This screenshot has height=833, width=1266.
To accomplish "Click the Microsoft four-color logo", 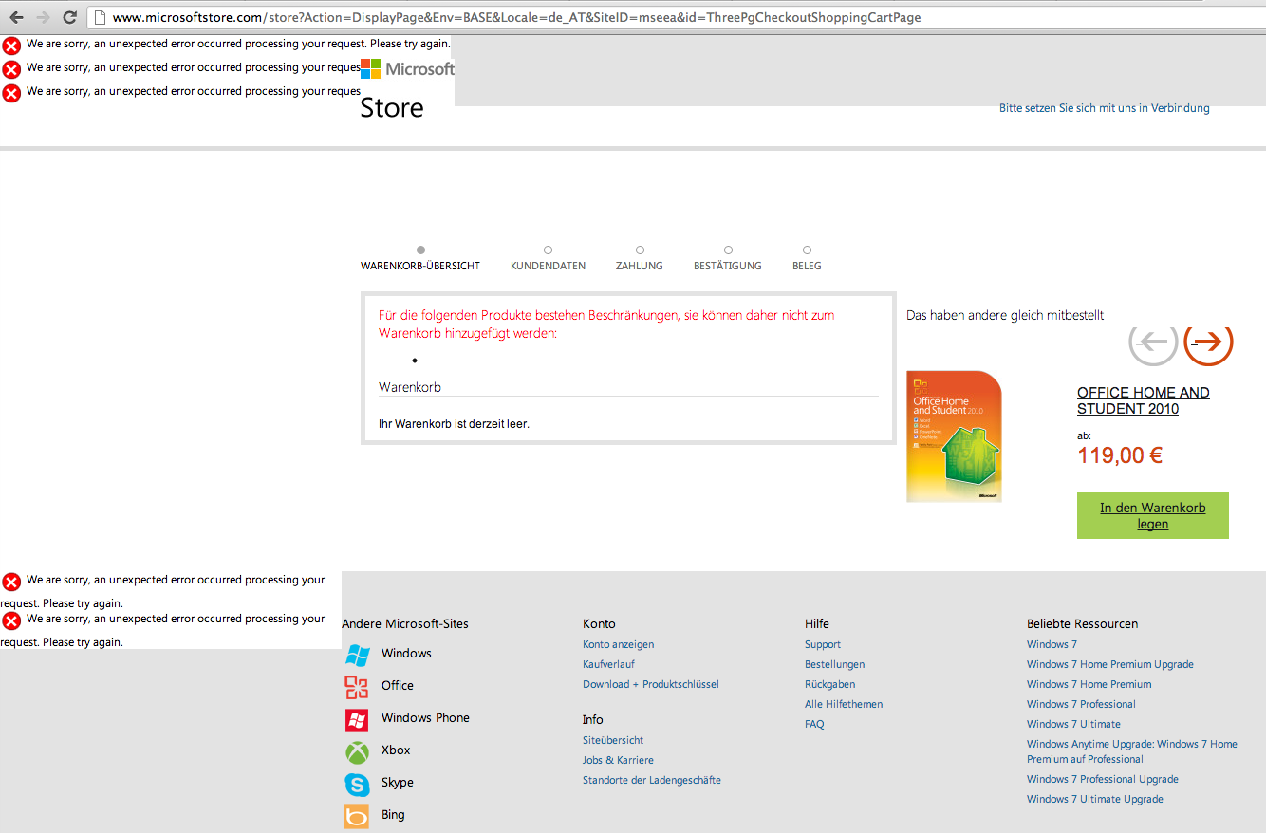I will 370,68.
